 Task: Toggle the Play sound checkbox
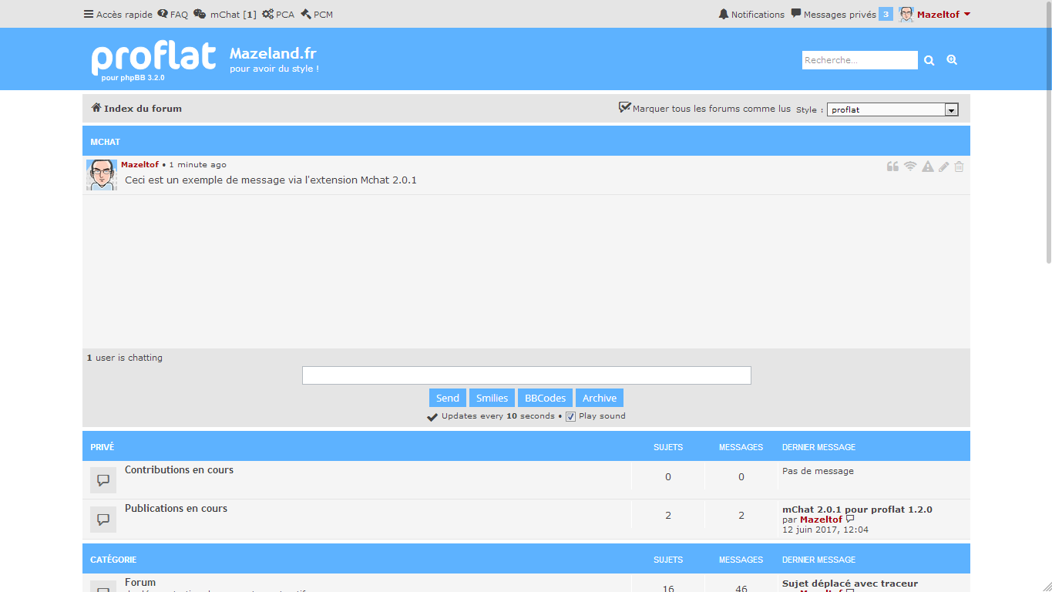coord(570,416)
